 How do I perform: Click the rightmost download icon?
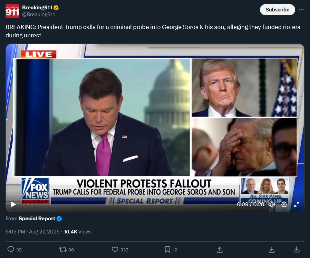[297, 249]
